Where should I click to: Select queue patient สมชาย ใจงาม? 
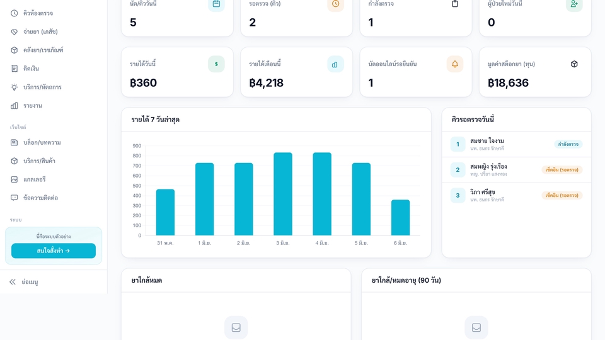(x=516, y=144)
